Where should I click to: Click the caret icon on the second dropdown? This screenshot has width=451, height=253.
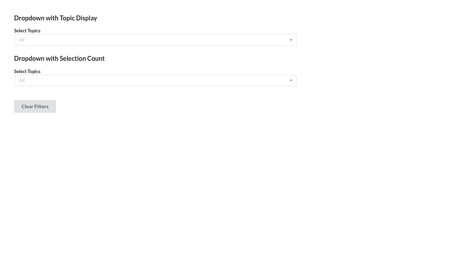pos(291,80)
